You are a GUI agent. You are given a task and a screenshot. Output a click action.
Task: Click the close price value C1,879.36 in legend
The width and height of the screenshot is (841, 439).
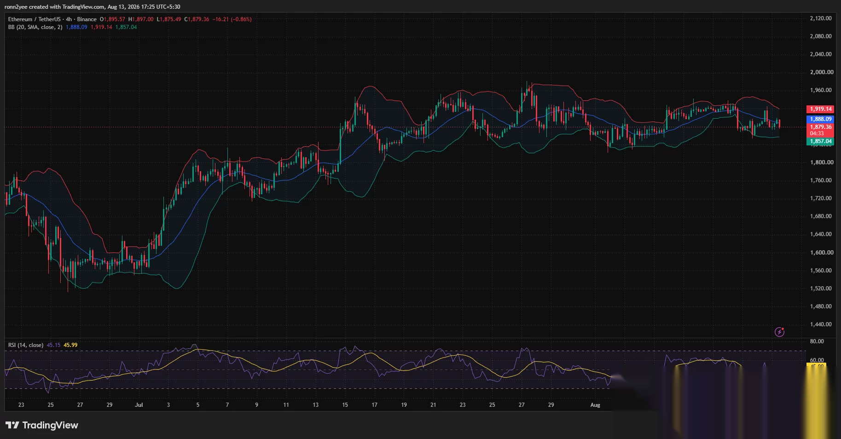click(x=197, y=19)
